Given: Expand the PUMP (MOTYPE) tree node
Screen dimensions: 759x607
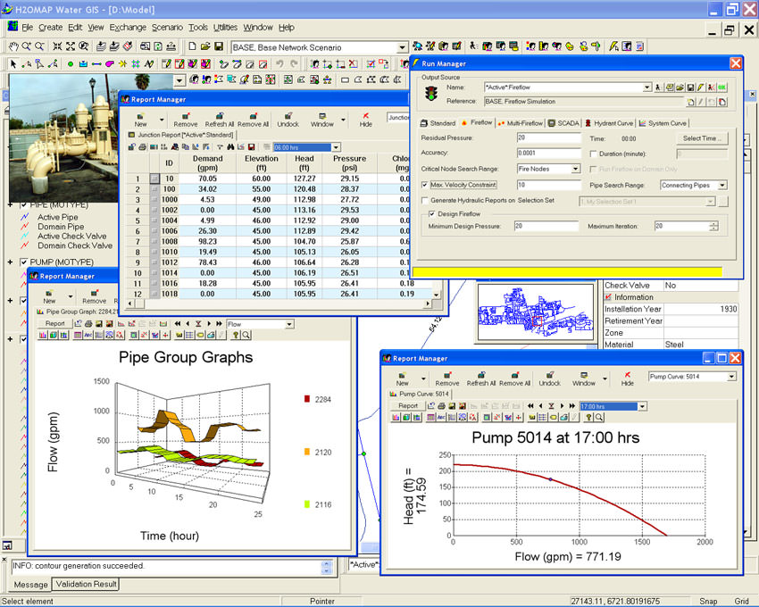Looking at the screenshot, I should pyautogui.click(x=10, y=262).
